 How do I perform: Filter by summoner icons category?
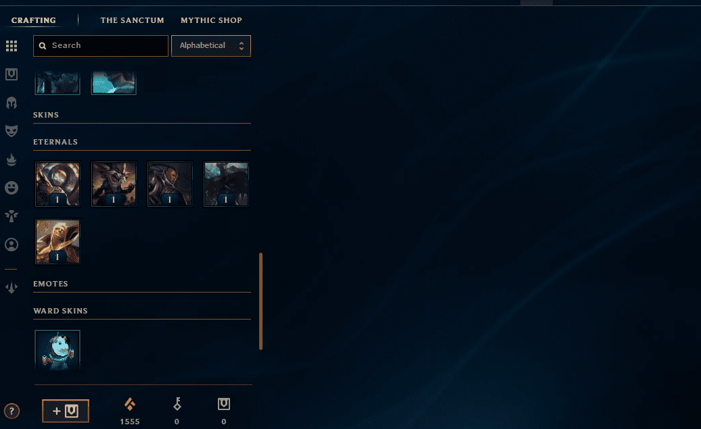pyautogui.click(x=12, y=244)
